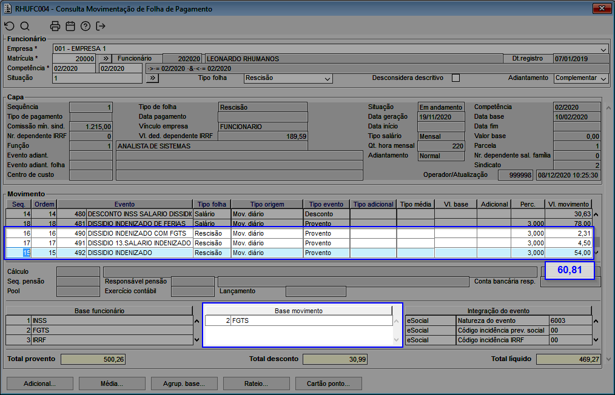Click the lookup arrows next to Situação
Viewport: 615px width, 395px height.
(152, 78)
